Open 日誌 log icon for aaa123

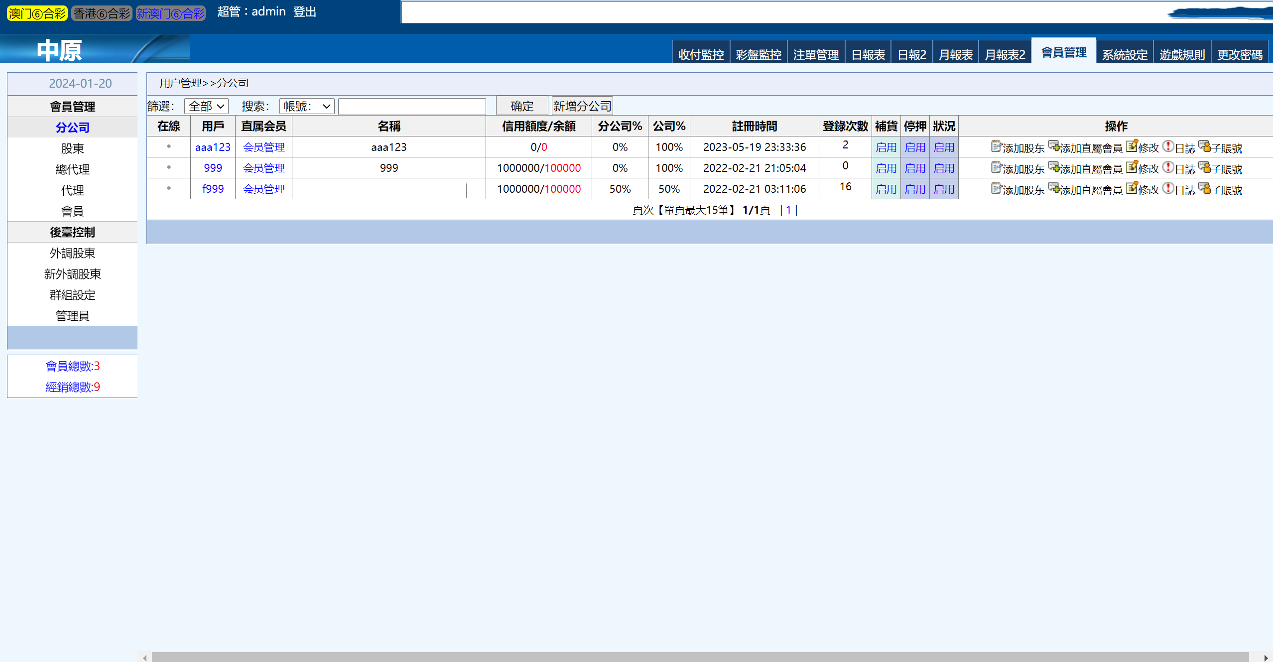tap(1168, 146)
